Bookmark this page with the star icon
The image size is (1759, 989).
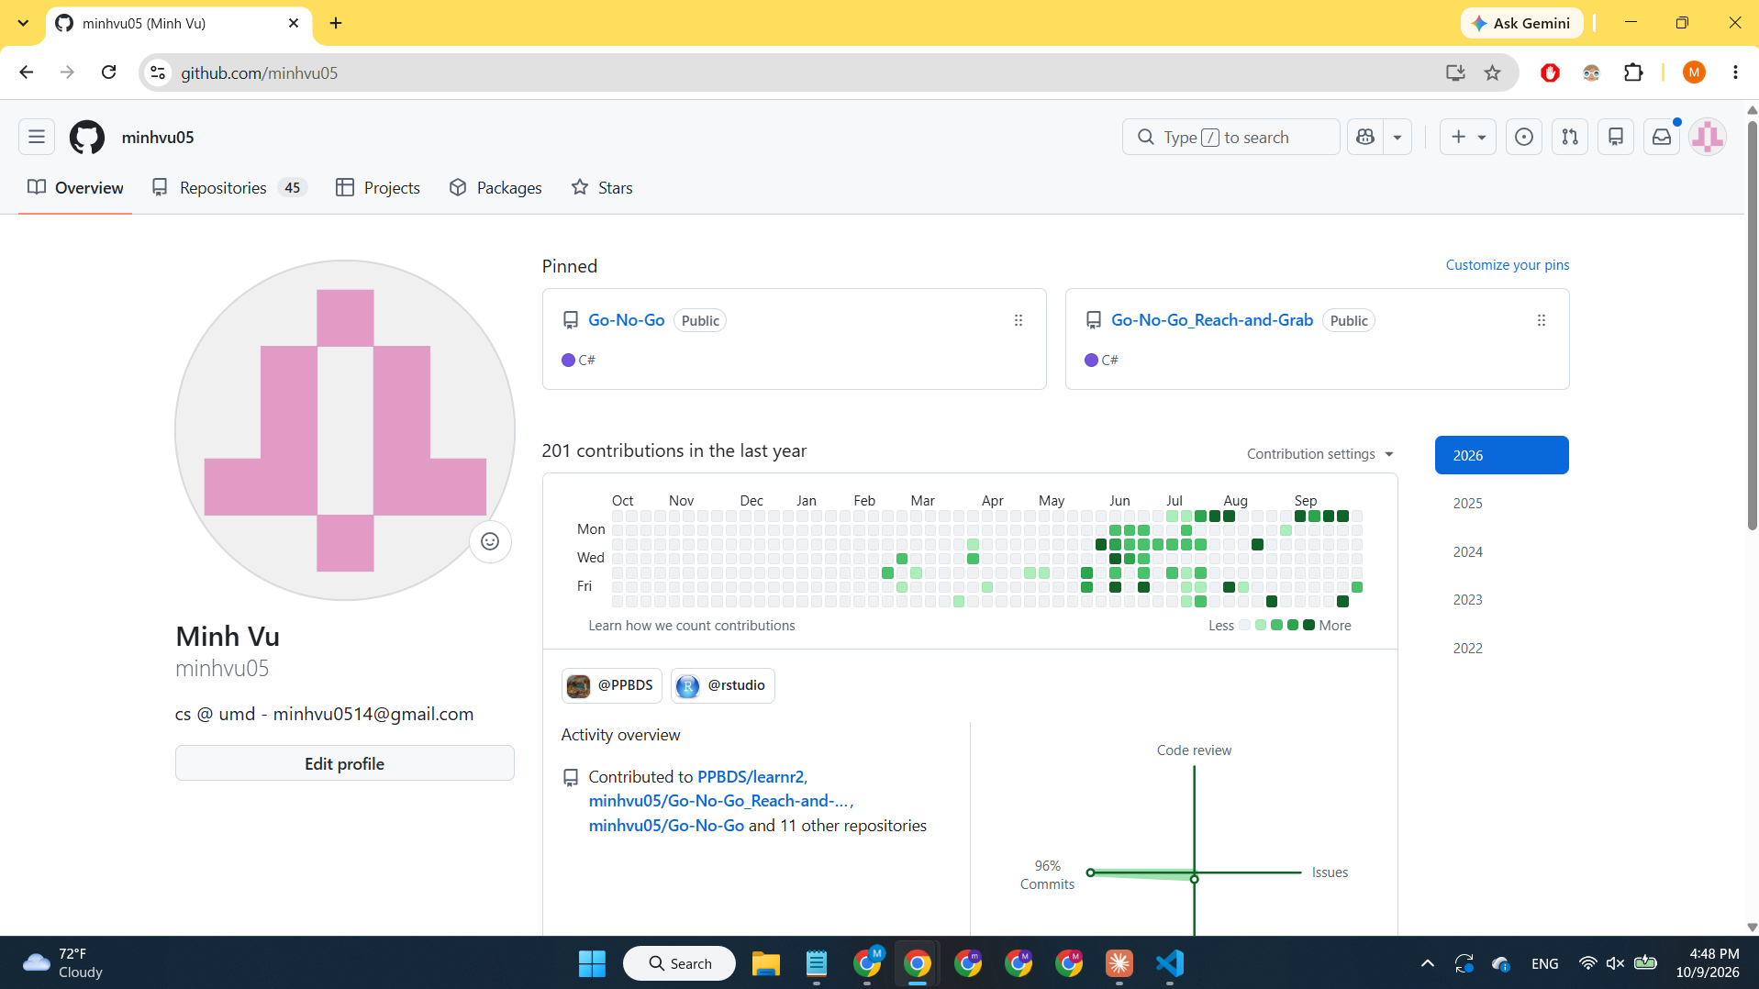(x=1493, y=72)
